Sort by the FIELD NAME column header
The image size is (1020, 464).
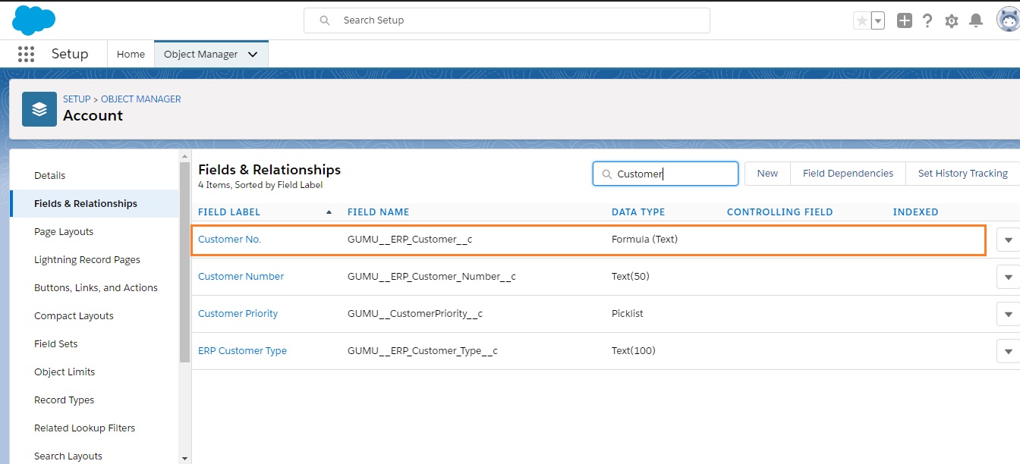378,212
